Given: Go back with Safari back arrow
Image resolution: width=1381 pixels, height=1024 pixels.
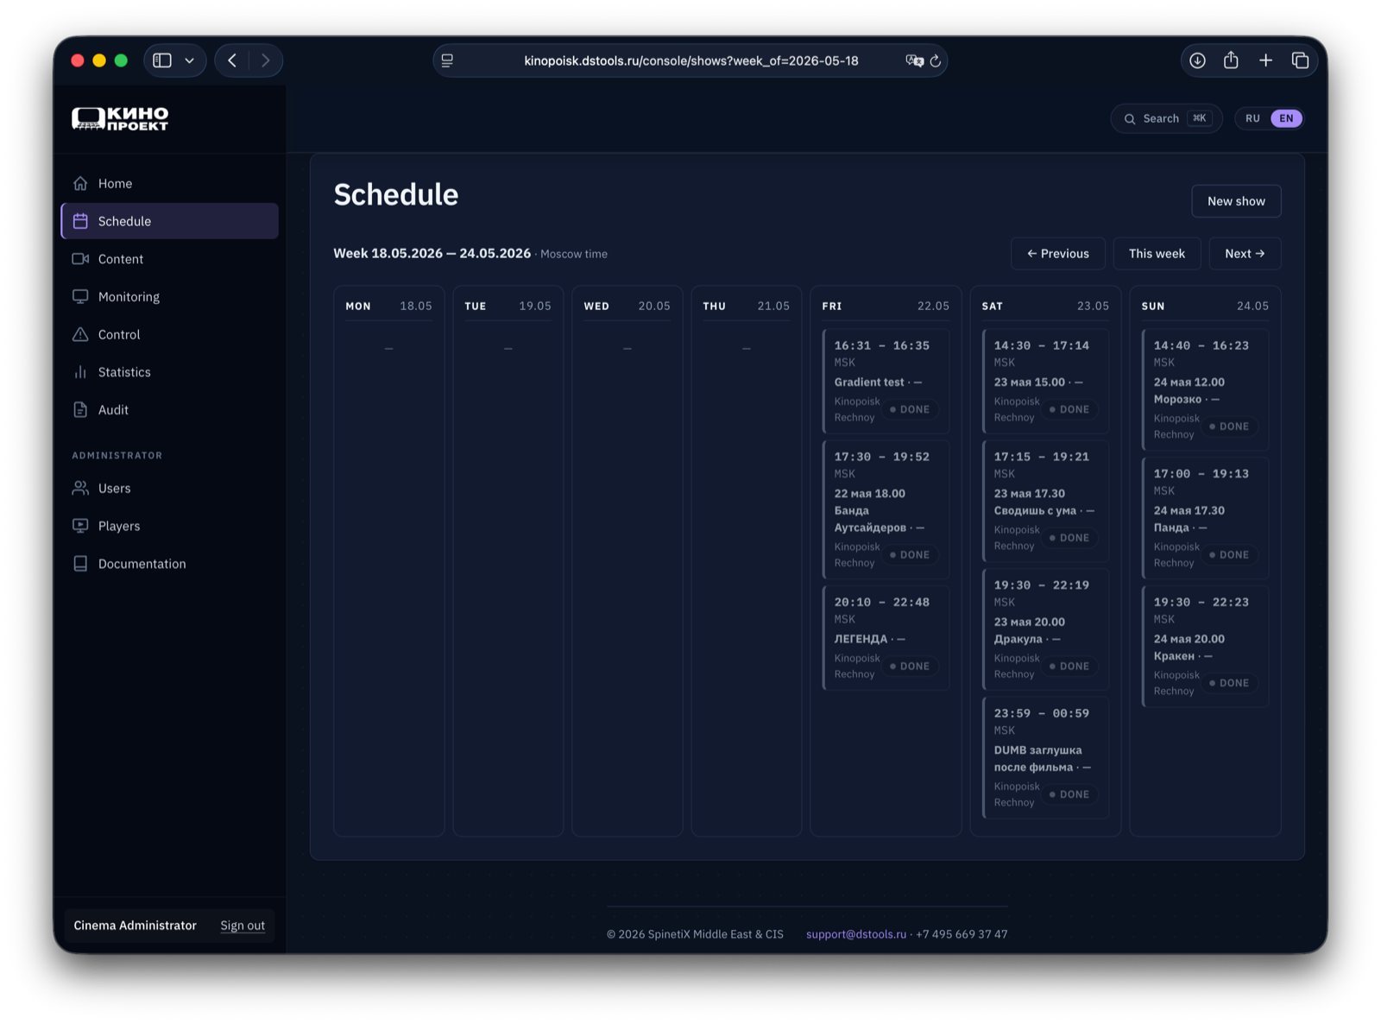Looking at the screenshot, I should (x=232, y=60).
